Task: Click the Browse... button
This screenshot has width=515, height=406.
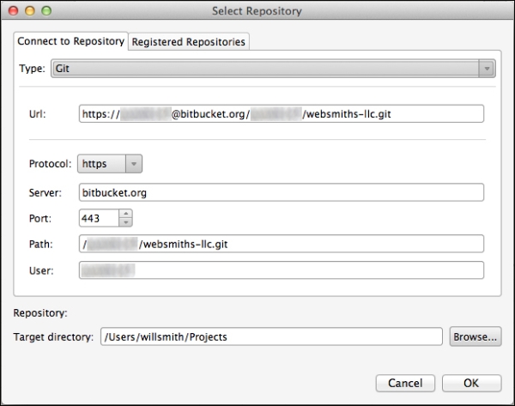Action: pyautogui.click(x=476, y=336)
